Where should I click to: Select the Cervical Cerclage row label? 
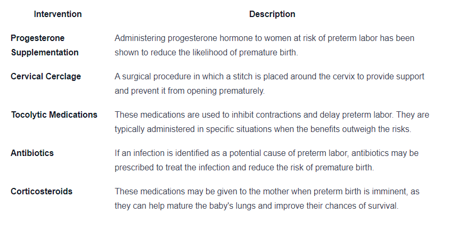click(x=46, y=76)
